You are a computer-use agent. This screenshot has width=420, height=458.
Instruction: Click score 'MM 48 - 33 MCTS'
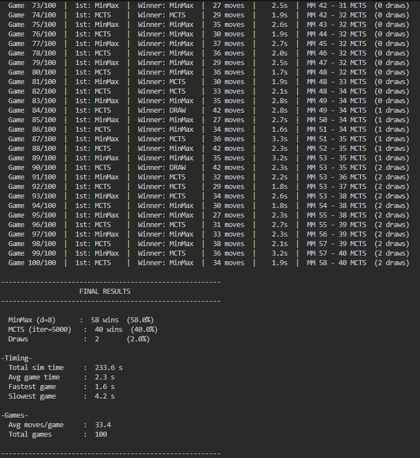336,82
